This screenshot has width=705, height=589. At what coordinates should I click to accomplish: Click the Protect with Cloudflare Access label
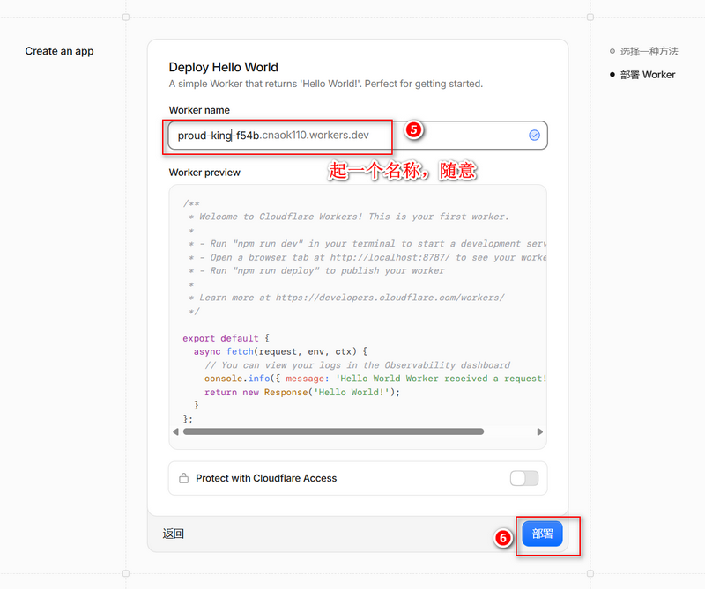266,478
